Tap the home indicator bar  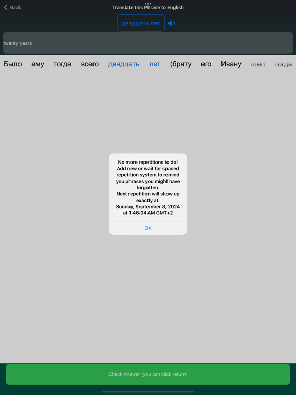coord(148,392)
